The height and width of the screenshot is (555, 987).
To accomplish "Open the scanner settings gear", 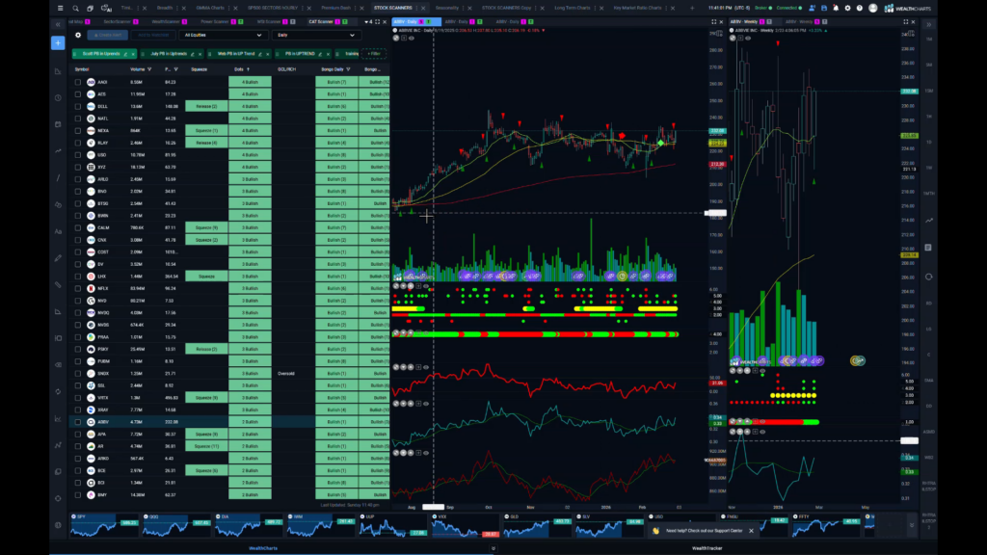I will (x=79, y=35).
